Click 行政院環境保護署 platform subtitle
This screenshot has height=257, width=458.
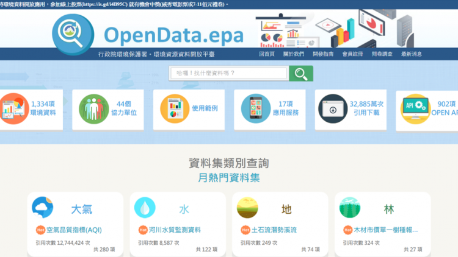click(156, 54)
